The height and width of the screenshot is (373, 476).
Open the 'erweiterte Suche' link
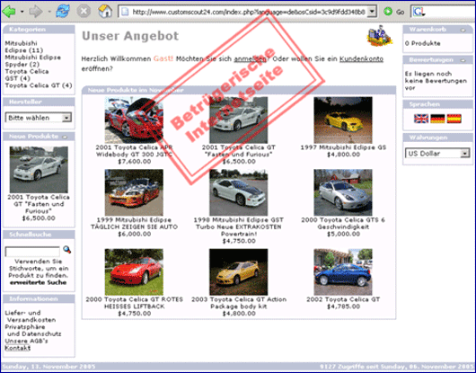[39, 282]
